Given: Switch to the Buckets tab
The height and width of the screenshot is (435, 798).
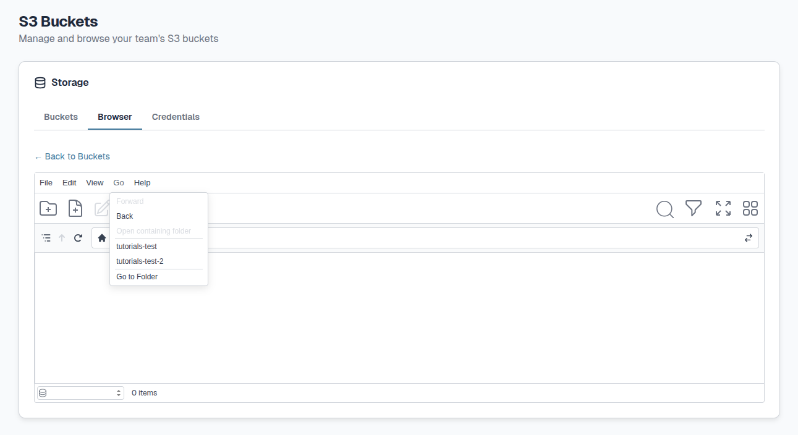Looking at the screenshot, I should point(61,117).
